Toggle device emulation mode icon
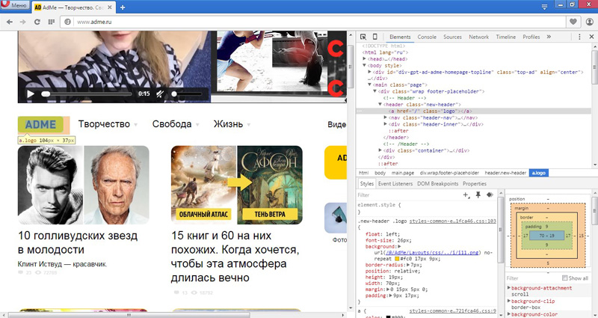Image resolution: width=598 pixels, height=318 pixels. [374, 37]
